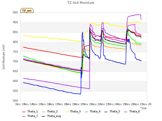The image size is (162, 121).
Task: Toggle the Theta_6 legend entry
Action: 132,111
